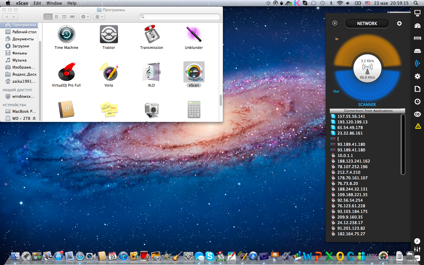The width and height of the screenshot is (424, 265).
Task: Open the Finder gear action dropdown
Action: [85, 17]
